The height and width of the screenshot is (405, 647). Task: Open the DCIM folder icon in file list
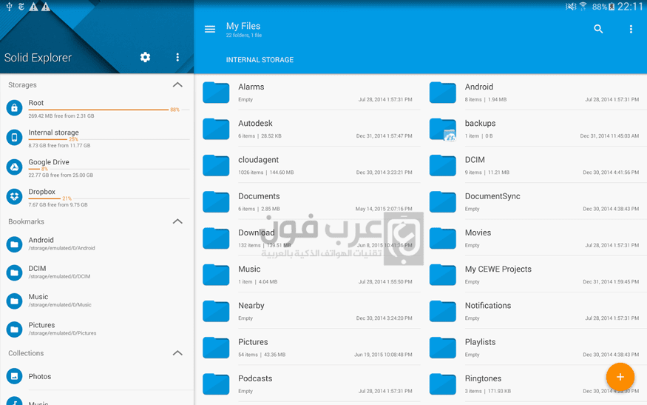[x=442, y=165]
